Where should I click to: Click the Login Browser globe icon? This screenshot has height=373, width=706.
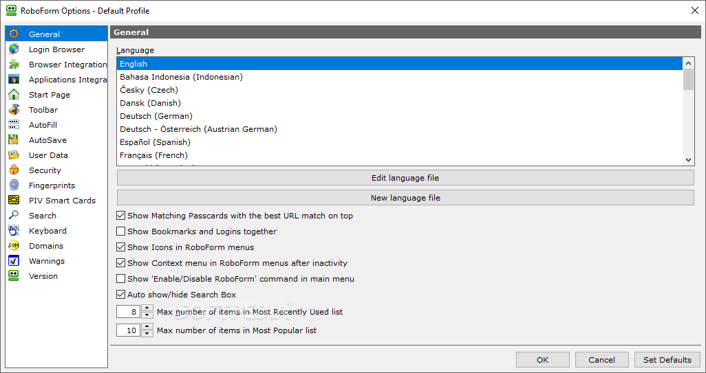point(14,49)
